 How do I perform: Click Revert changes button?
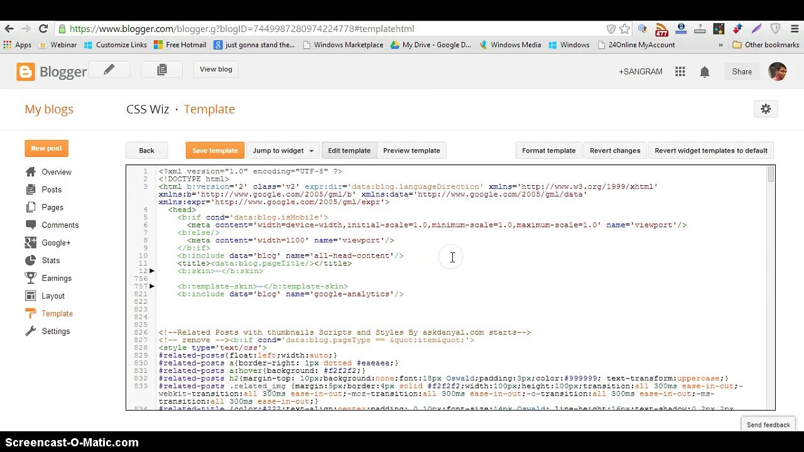click(615, 151)
